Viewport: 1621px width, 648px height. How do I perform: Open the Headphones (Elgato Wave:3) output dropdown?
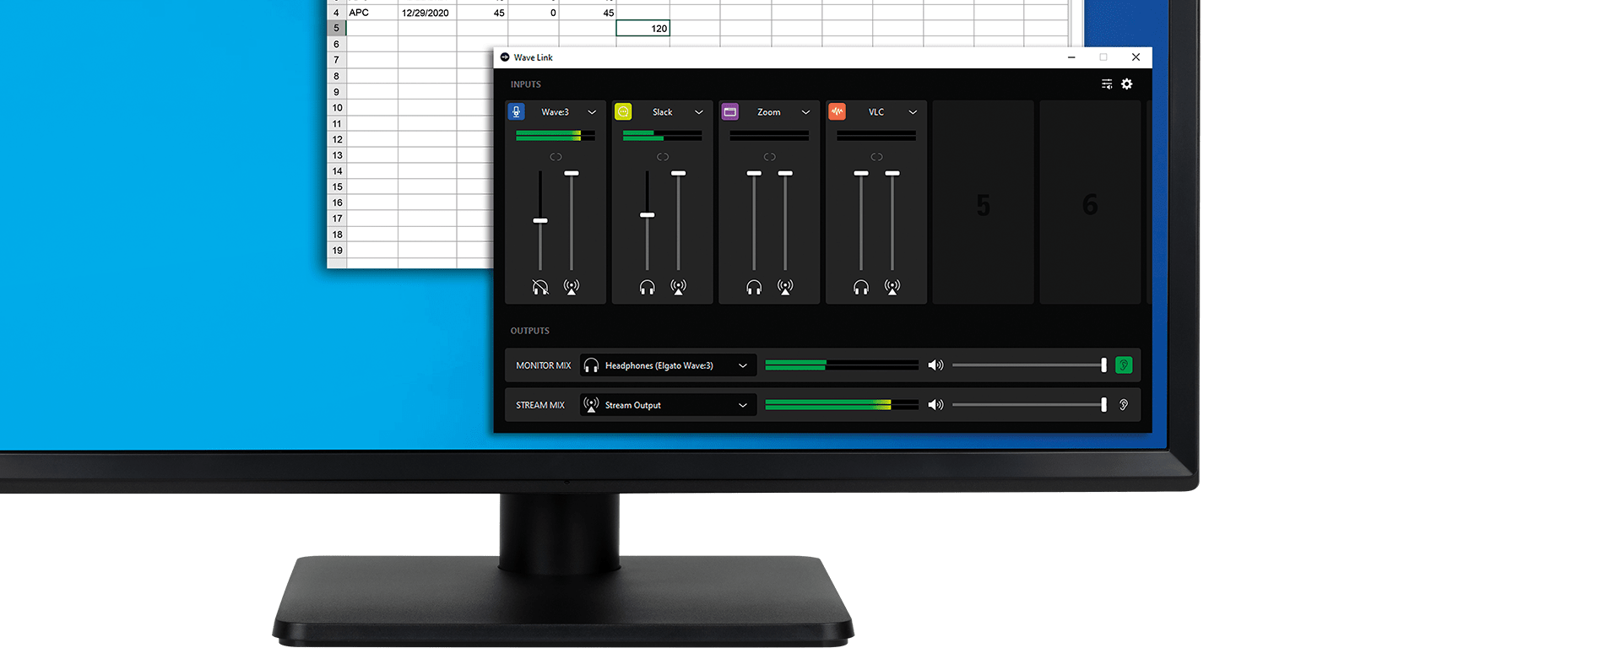pos(668,365)
